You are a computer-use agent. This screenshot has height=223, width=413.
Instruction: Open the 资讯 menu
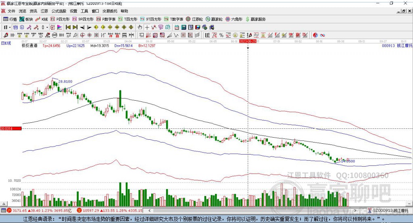(x=33, y=11)
